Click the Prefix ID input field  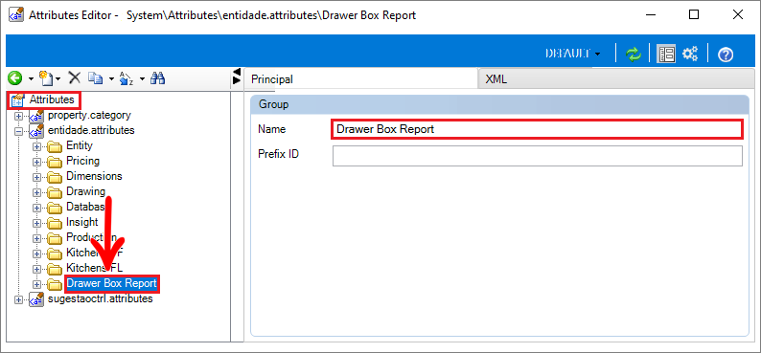[x=538, y=156]
